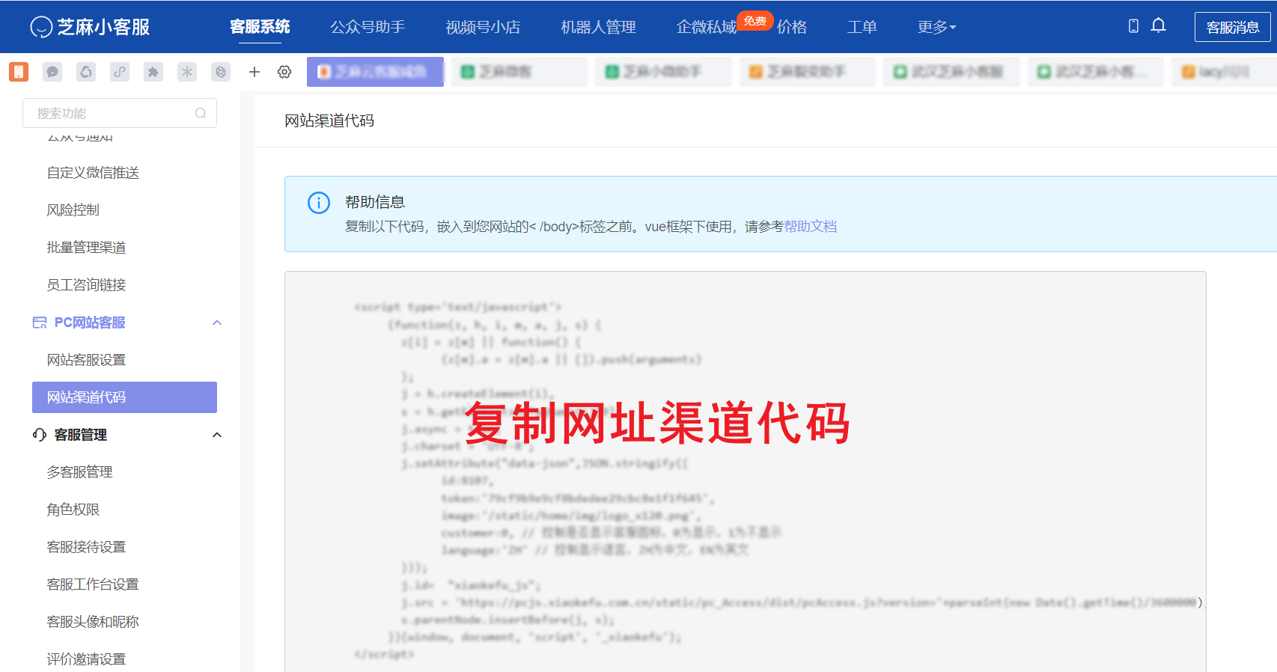Select the cube channel icon
The width and height of the screenshot is (1277, 672).
coord(221,72)
